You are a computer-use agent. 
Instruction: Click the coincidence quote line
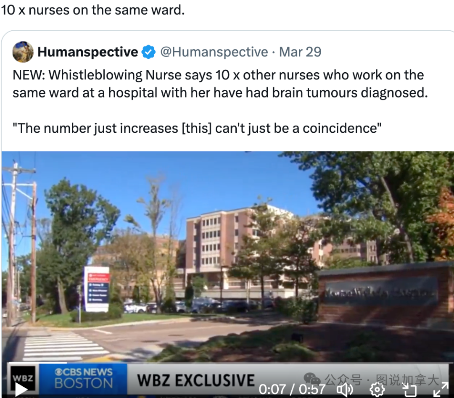(197, 128)
